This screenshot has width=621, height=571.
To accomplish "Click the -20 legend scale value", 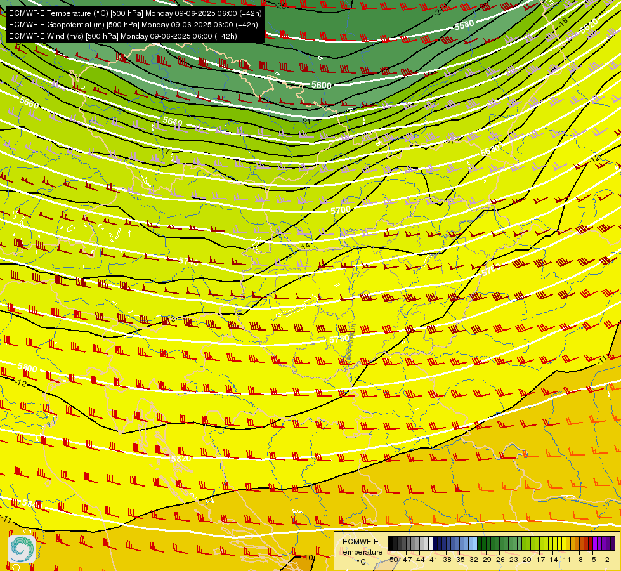I will click(526, 560).
